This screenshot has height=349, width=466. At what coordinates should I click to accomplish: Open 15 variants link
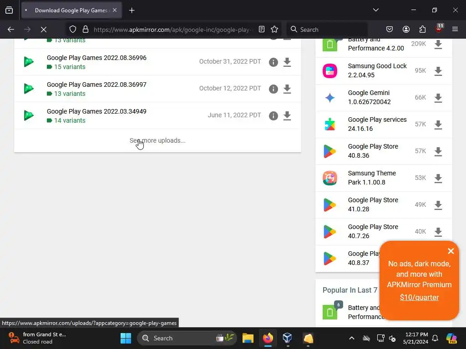point(70,67)
